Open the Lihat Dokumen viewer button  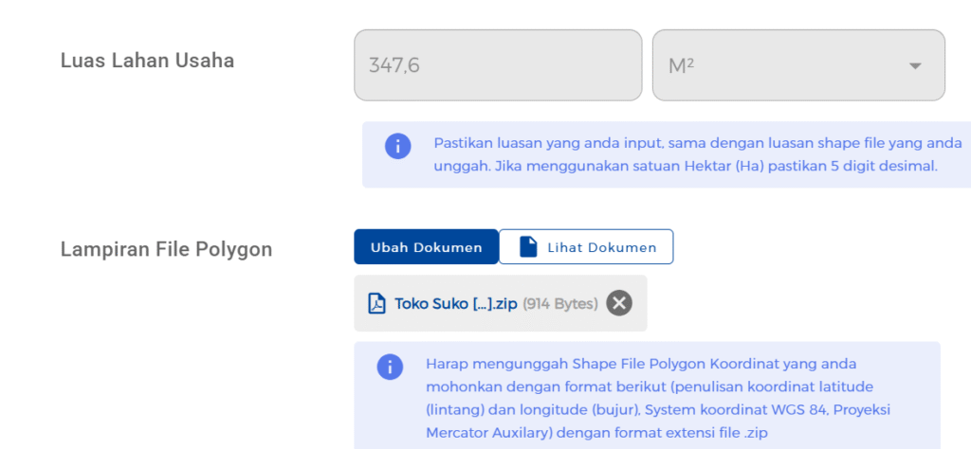[x=586, y=247]
